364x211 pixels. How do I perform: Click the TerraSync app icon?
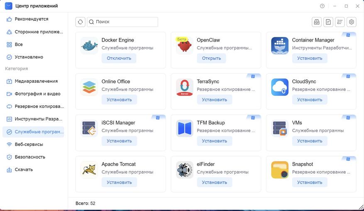[x=185, y=87]
